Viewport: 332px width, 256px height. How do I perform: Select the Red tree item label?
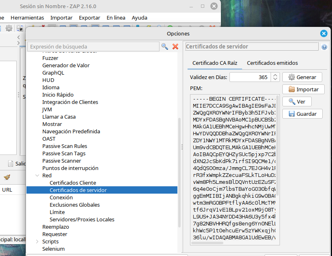(x=47, y=175)
